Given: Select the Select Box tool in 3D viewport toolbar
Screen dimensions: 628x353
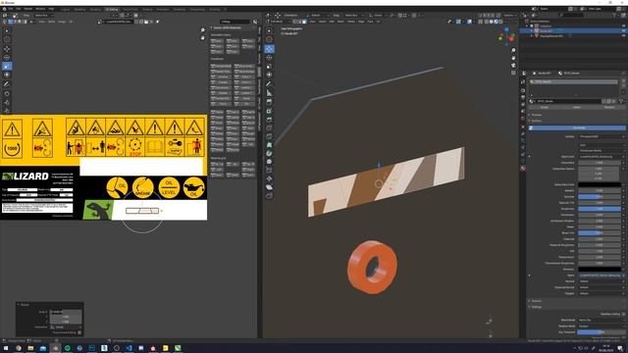Looking at the screenshot, I should click(x=269, y=30).
